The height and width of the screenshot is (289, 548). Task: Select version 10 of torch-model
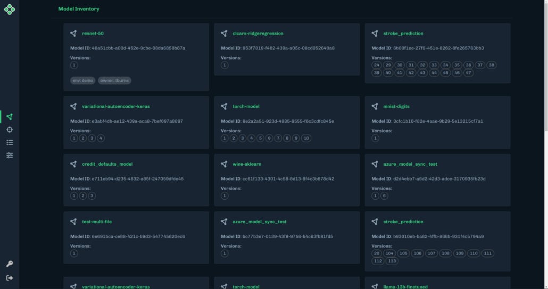[x=306, y=138]
